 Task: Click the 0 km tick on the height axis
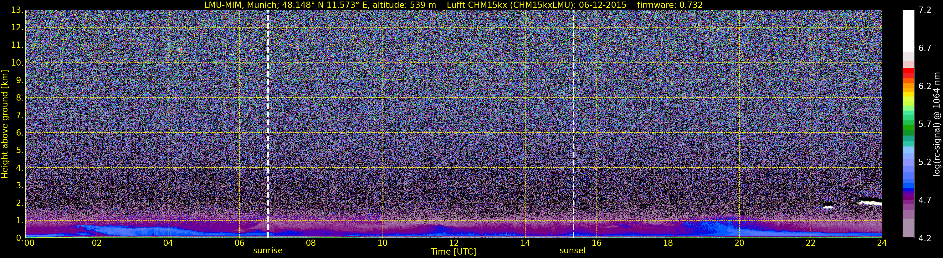coord(19,238)
